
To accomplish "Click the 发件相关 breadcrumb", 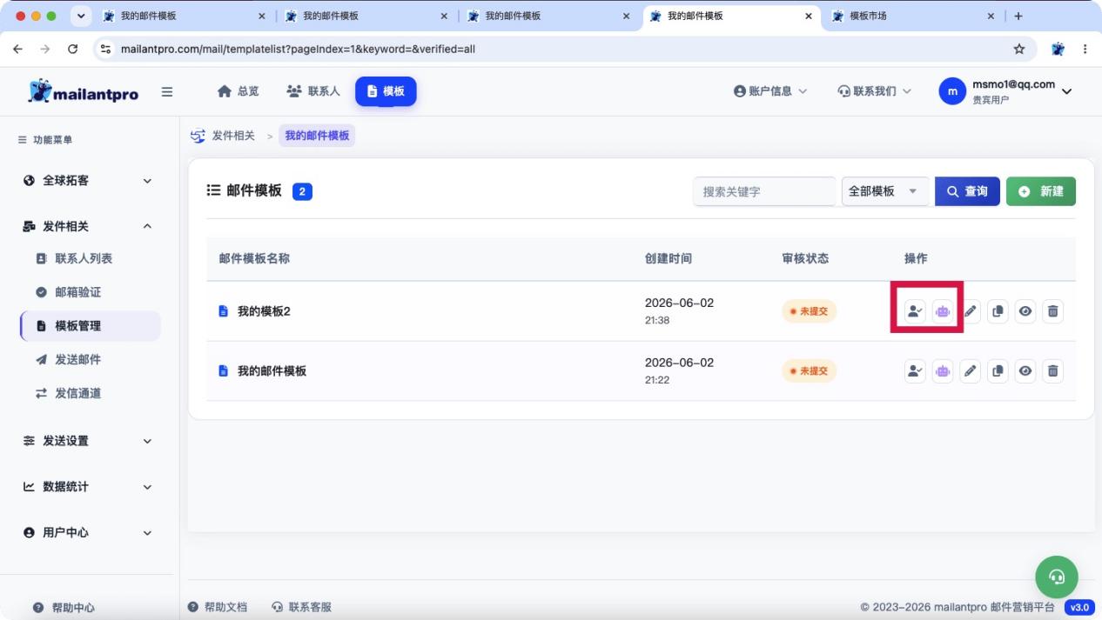I will click(x=233, y=136).
